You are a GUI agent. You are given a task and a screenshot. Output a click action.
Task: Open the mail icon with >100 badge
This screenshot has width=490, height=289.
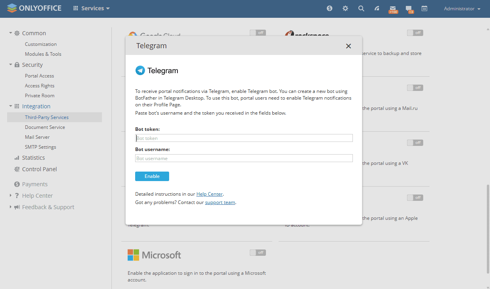(x=393, y=9)
